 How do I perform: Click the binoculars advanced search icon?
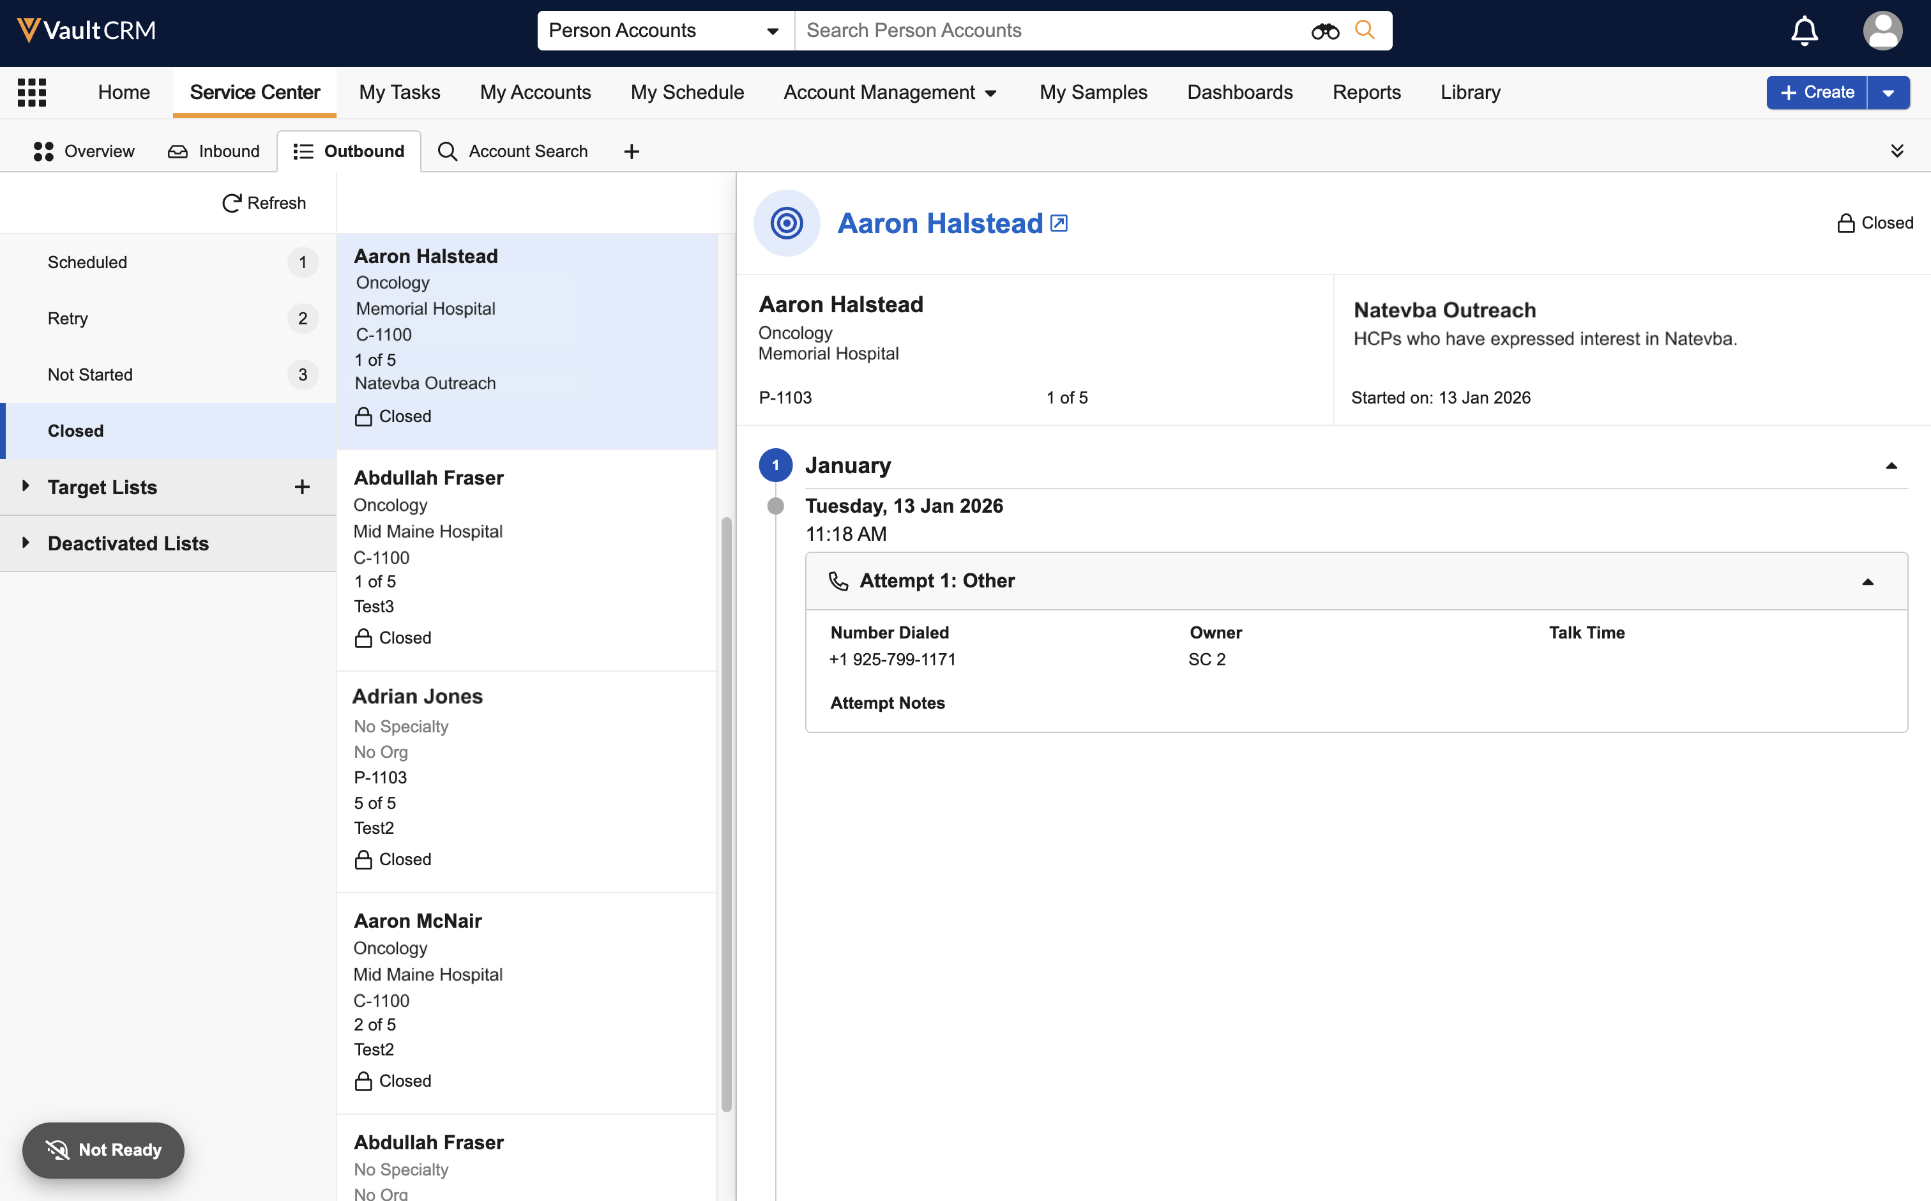[1324, 31]
